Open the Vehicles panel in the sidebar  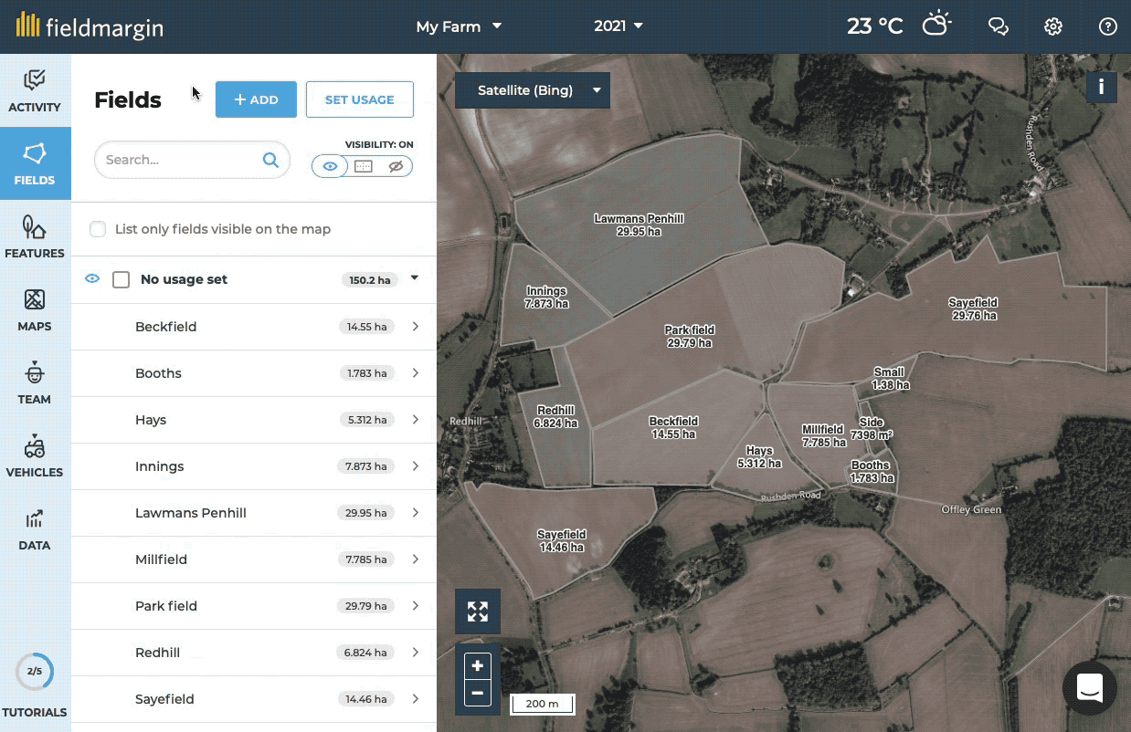pos(35,455)
